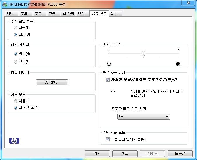Click the print density slider thumb
Screen dimensions: 197x160
tap(143, 54)
